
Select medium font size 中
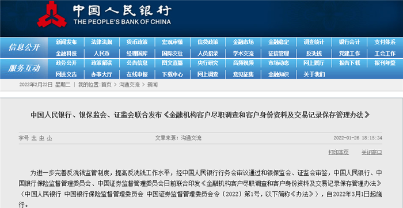coord(41,138)
